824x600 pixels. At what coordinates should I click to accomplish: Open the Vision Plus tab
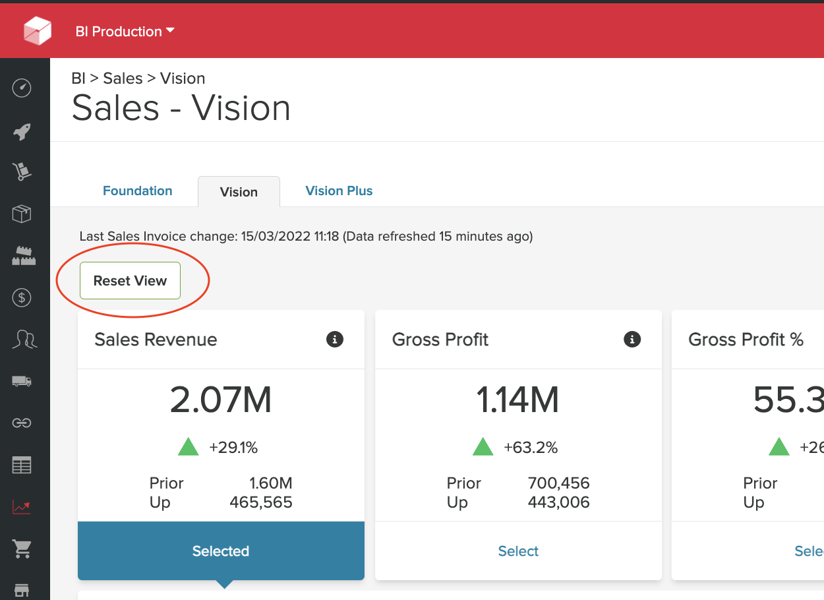tap(339, 191)
